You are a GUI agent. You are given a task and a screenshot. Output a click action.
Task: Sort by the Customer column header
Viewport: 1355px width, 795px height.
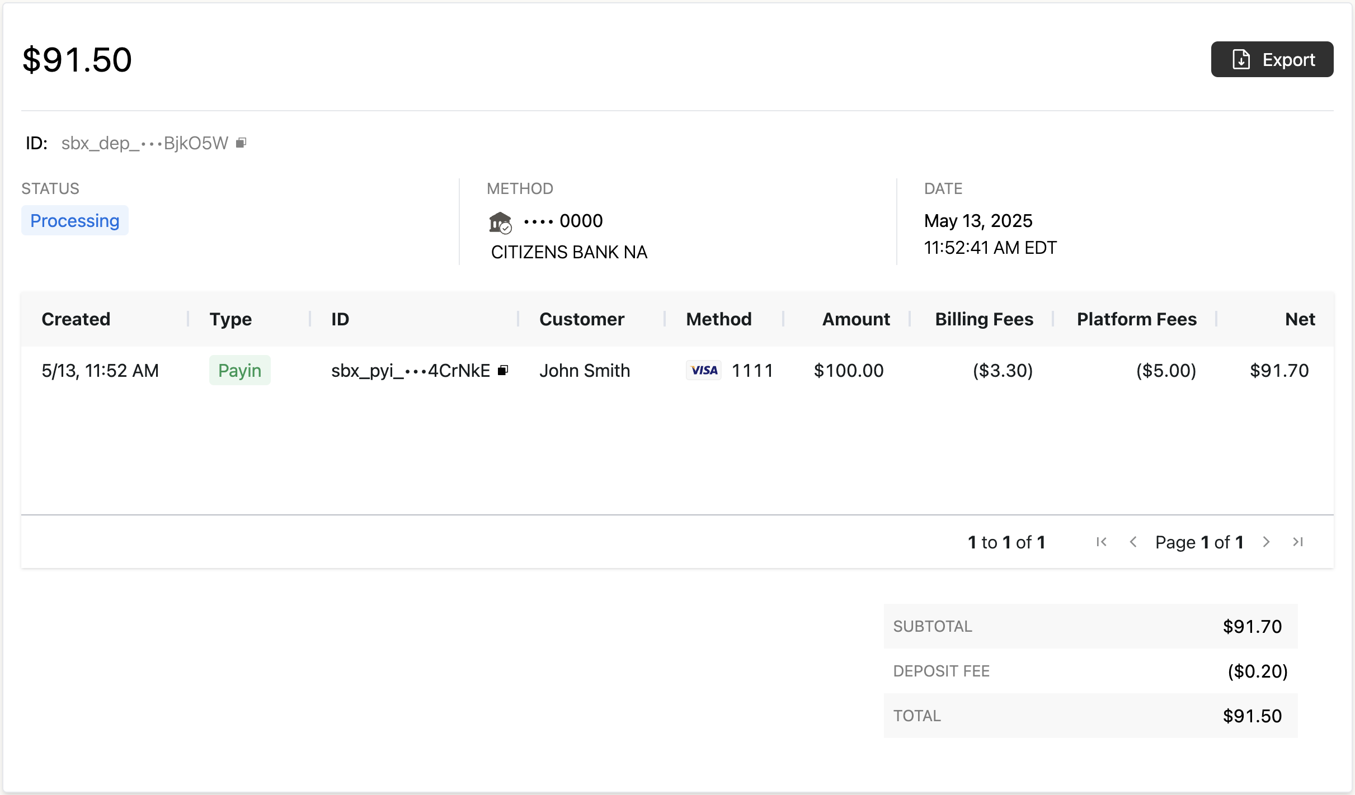point(582,319)
